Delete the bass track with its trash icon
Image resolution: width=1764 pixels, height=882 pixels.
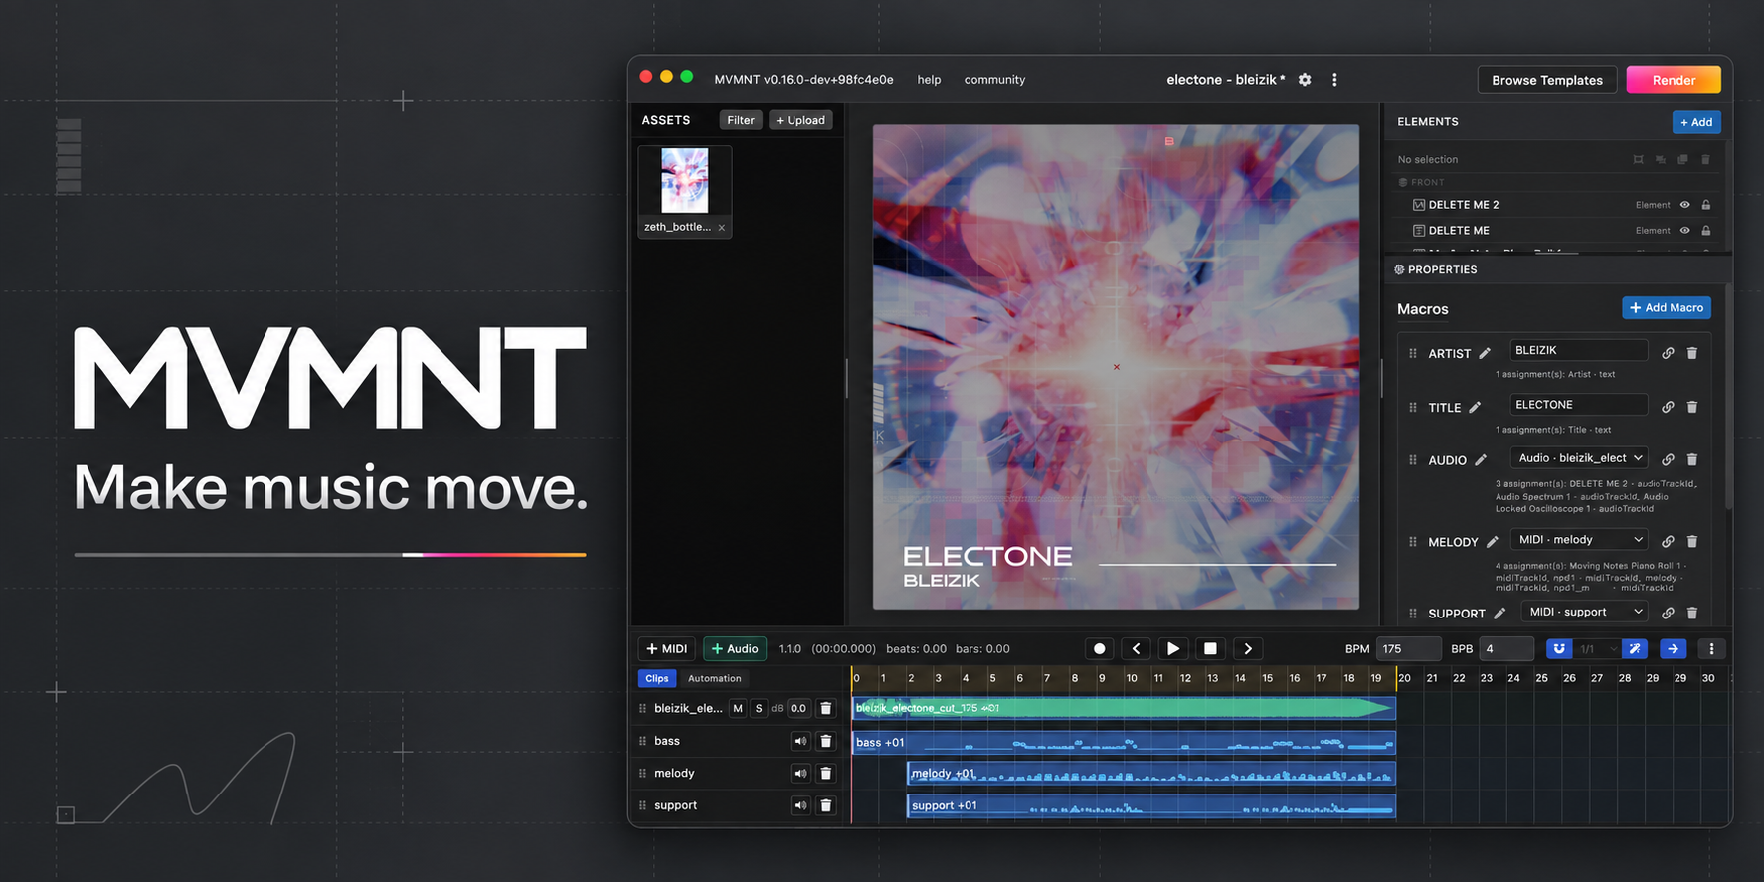click(x=825, y=741)
